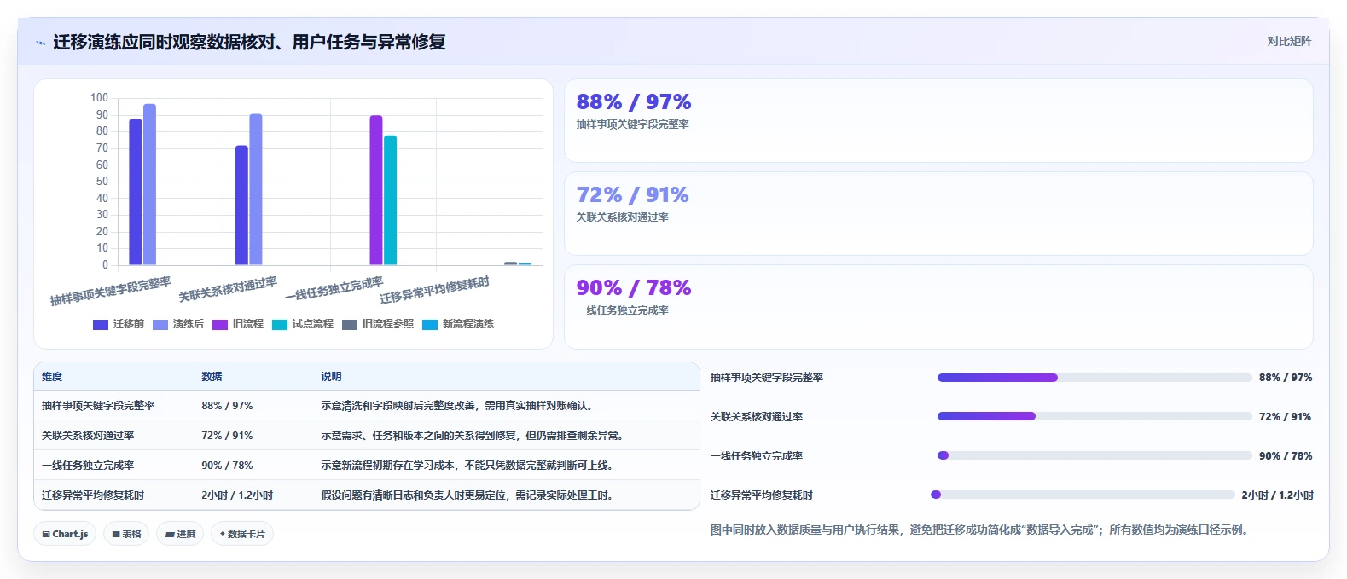Image resolution: width=1347 pixels, height=579 pixels.
Task: Toggle the 新流程演练 legend series
Action: 458,324
